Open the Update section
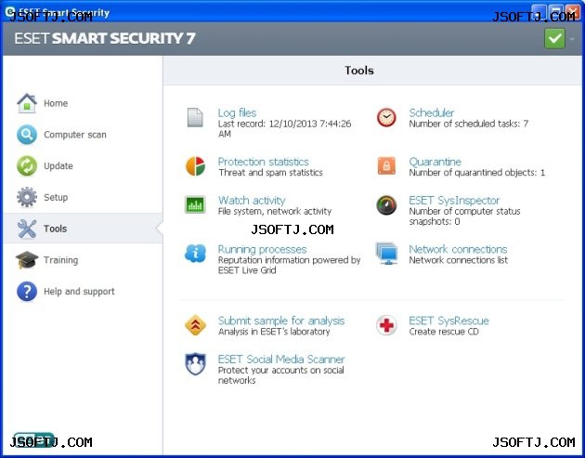This screenshot has height=458, width=585. click(x=58, y=166)
